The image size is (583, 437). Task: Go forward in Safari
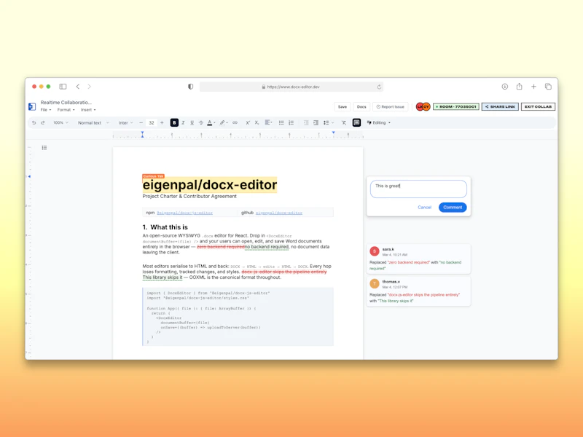[x=89, y=87]
